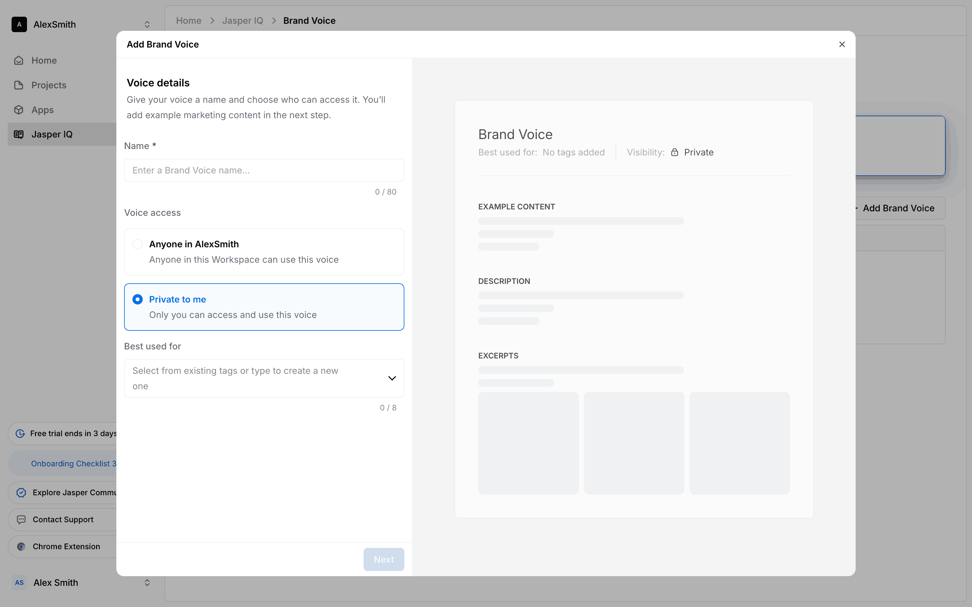Screen dimensions: 972x607
Task: Close the Add Brand Voice dialog
Action: 842,45
